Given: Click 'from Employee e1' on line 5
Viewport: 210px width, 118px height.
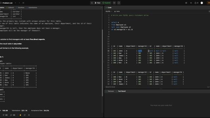Looking at the screenshot, I should (x=119, y=25).
